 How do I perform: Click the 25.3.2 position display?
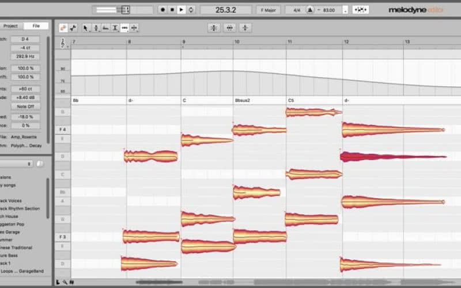[226, 10]
